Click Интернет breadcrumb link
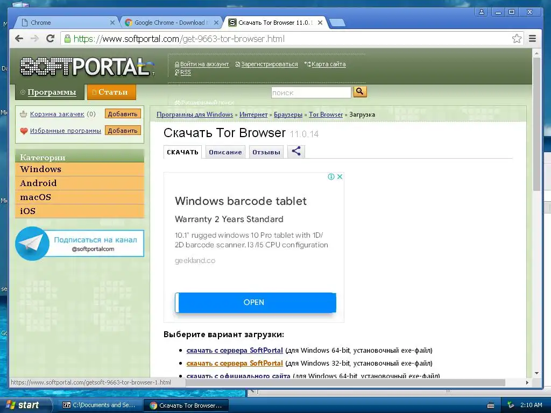 coord(253,115)
